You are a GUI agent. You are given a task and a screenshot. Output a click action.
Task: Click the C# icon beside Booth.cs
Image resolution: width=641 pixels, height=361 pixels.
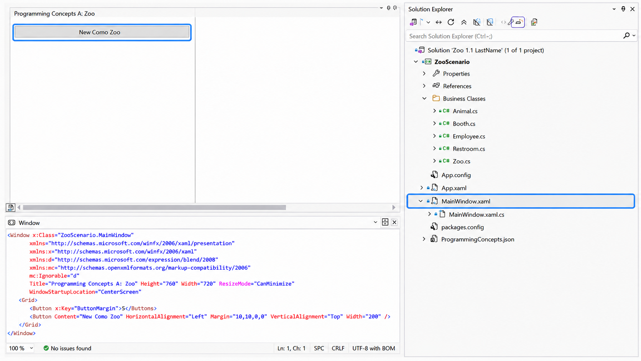[x=446, y=124]
